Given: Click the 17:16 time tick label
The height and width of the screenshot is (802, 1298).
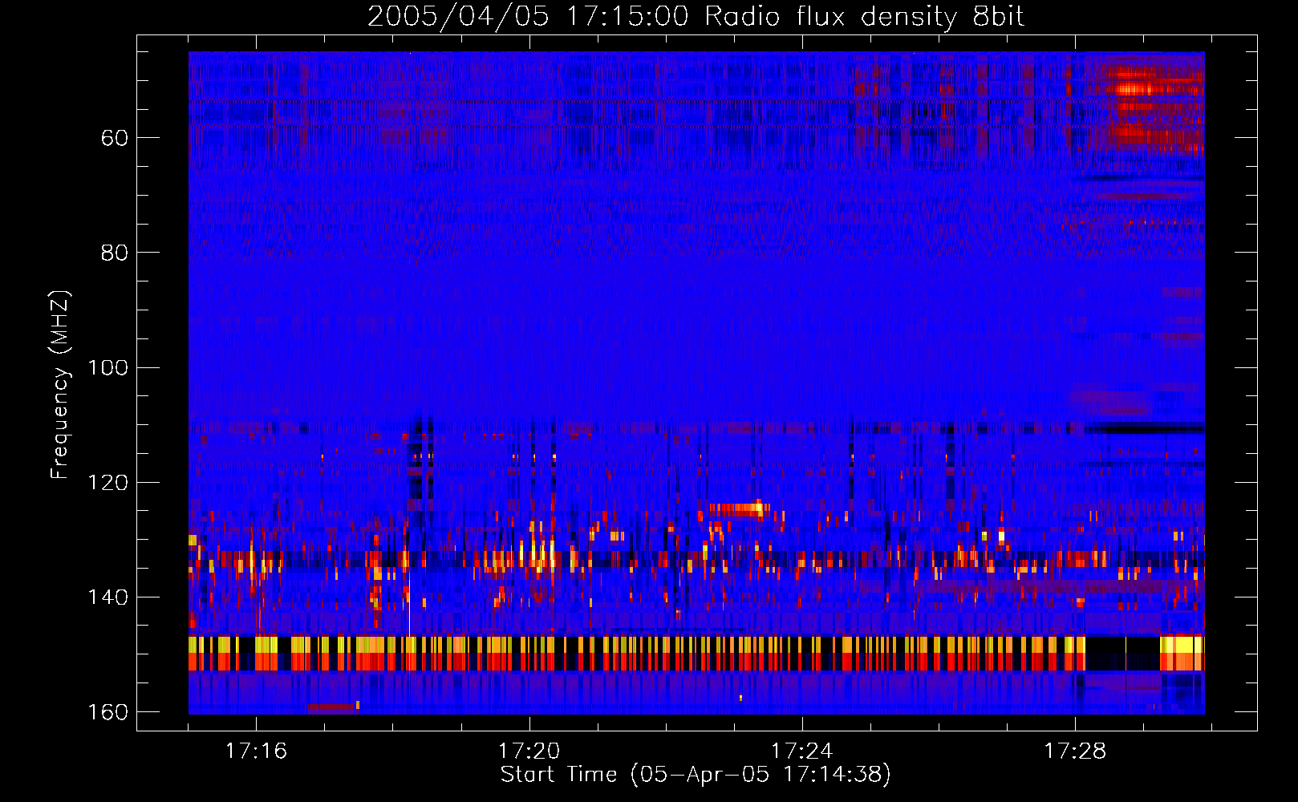Looking at the screenshot, I should (x=256, y=751).
